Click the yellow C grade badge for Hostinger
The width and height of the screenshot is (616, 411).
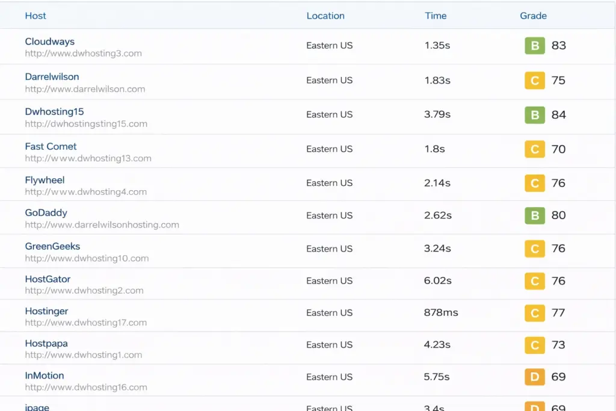(x=534, y=313)
